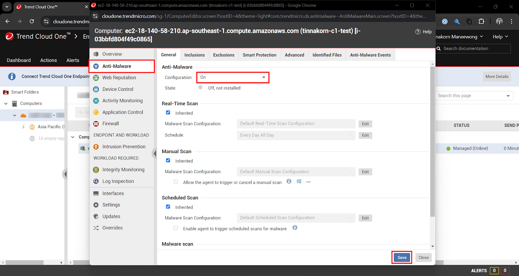Open Manual Scan Configuration dropdown

pos(296,172)
